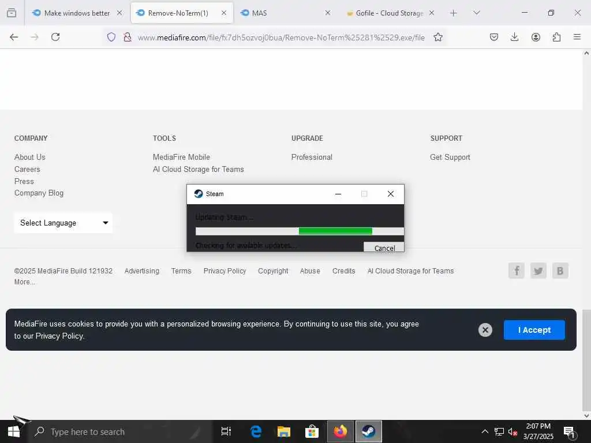Close the Make windows better tab
This screenshot has height=443, width=591.
coord(119,13)
